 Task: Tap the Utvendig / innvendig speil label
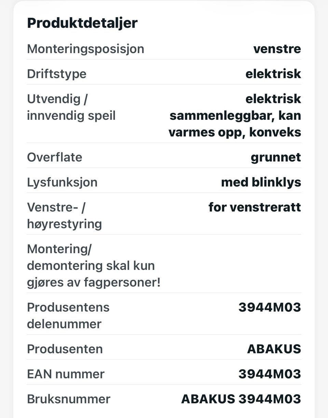[x=71, y=107]
